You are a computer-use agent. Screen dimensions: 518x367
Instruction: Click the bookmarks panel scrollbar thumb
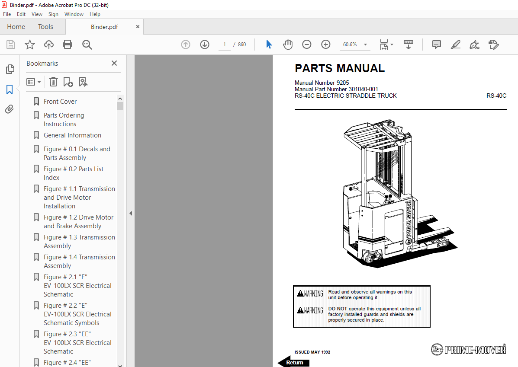pyautogui.click(x=120, y=106)
